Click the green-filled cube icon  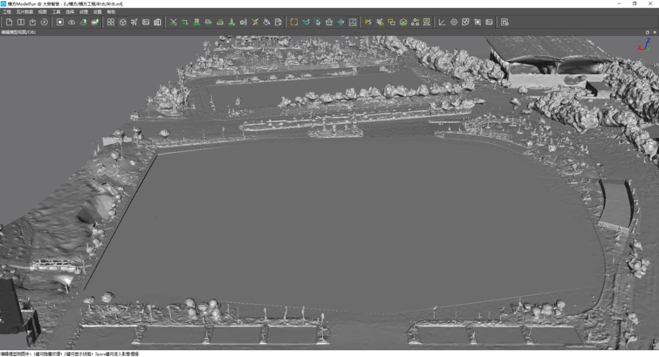click(403, 22)
